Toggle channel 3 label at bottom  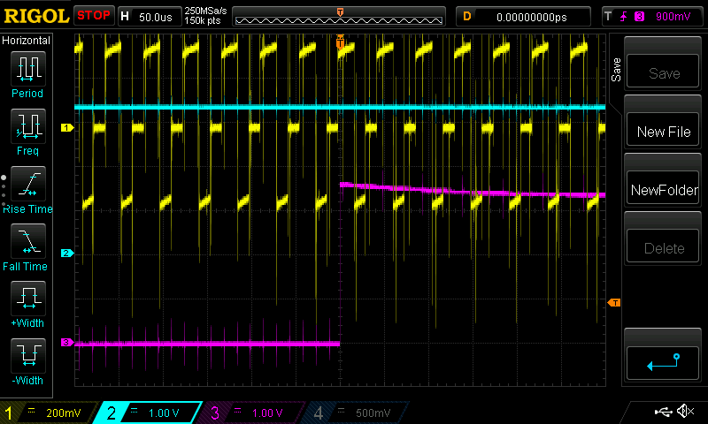(215, 413)
